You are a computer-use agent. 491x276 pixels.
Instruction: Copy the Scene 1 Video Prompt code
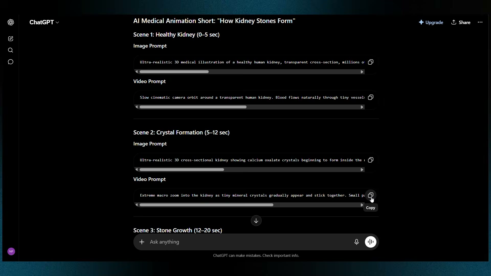coord(371,97)
